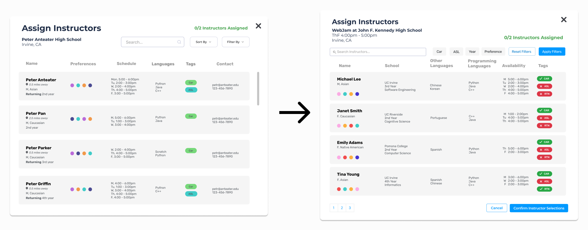Select the Peter Anteater instructor name
The image size is (588, 230).
[41, 80]
